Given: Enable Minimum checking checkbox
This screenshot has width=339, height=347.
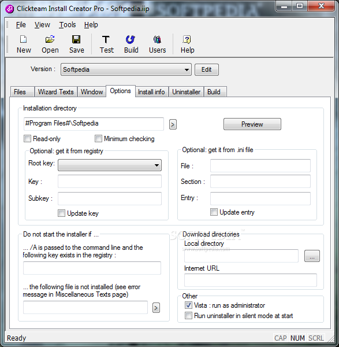Looking at the screenshot, I should [98, 139].
